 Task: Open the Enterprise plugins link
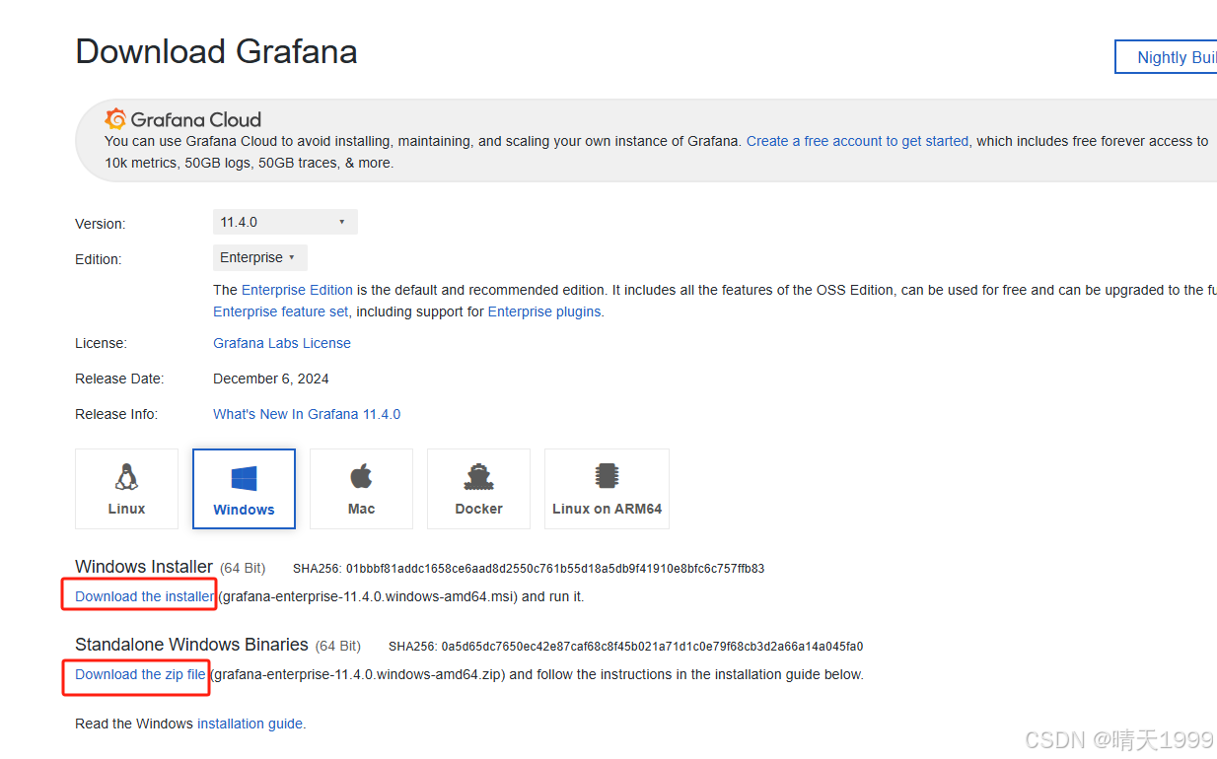[x=544, y=311]
